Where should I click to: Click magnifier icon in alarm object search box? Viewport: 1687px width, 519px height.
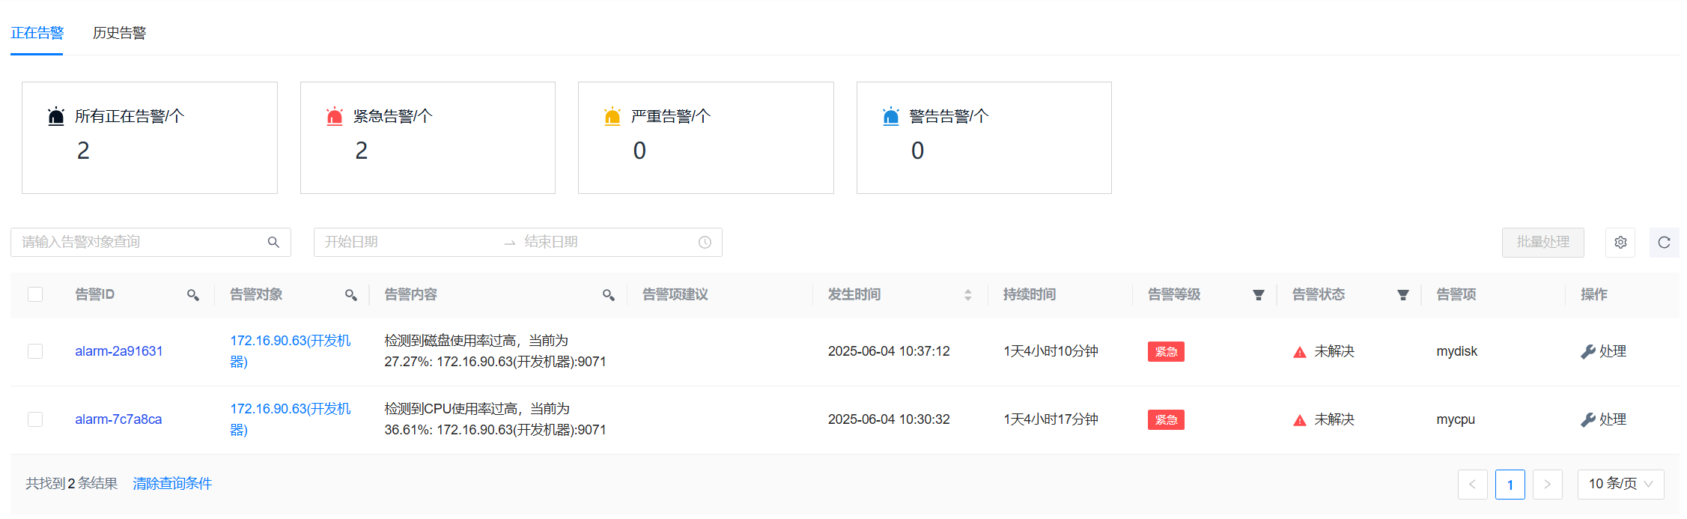click(273, 243)
